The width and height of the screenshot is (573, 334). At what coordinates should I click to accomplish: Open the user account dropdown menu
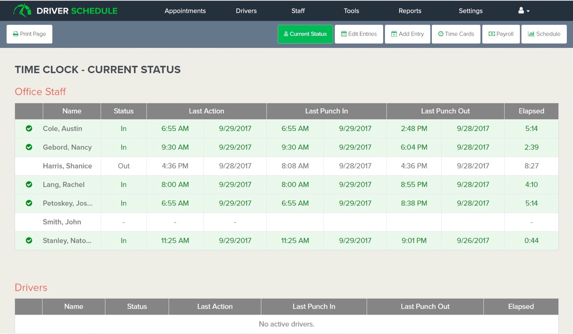[524, 11]
